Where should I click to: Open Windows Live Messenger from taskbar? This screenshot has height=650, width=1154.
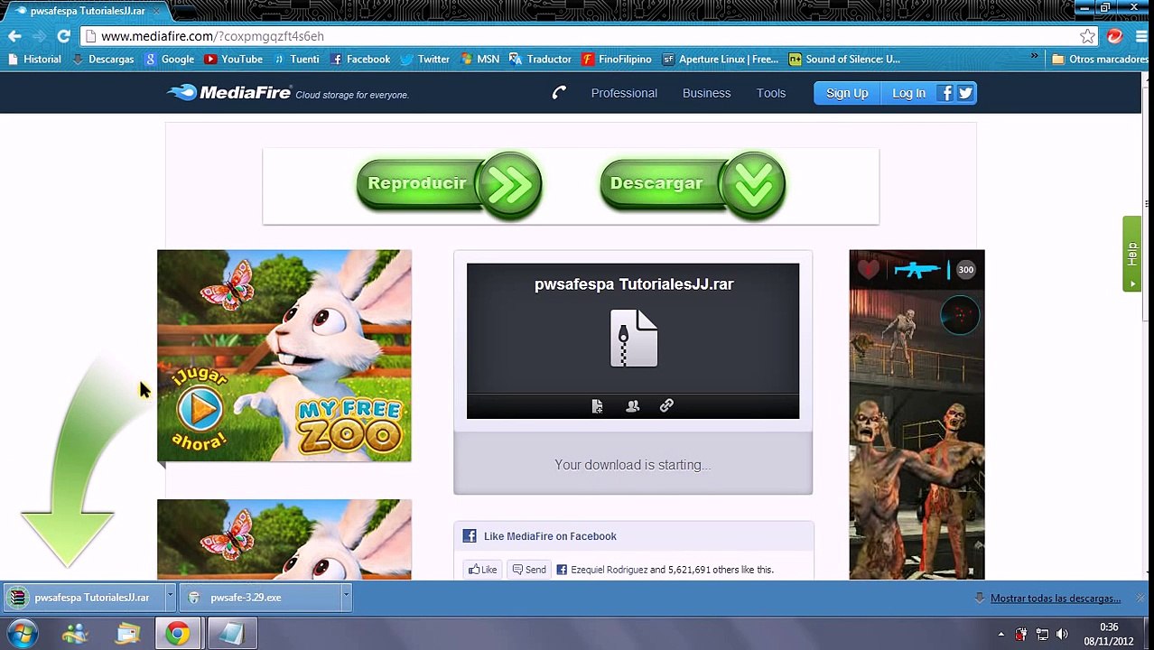coord(76,634)
